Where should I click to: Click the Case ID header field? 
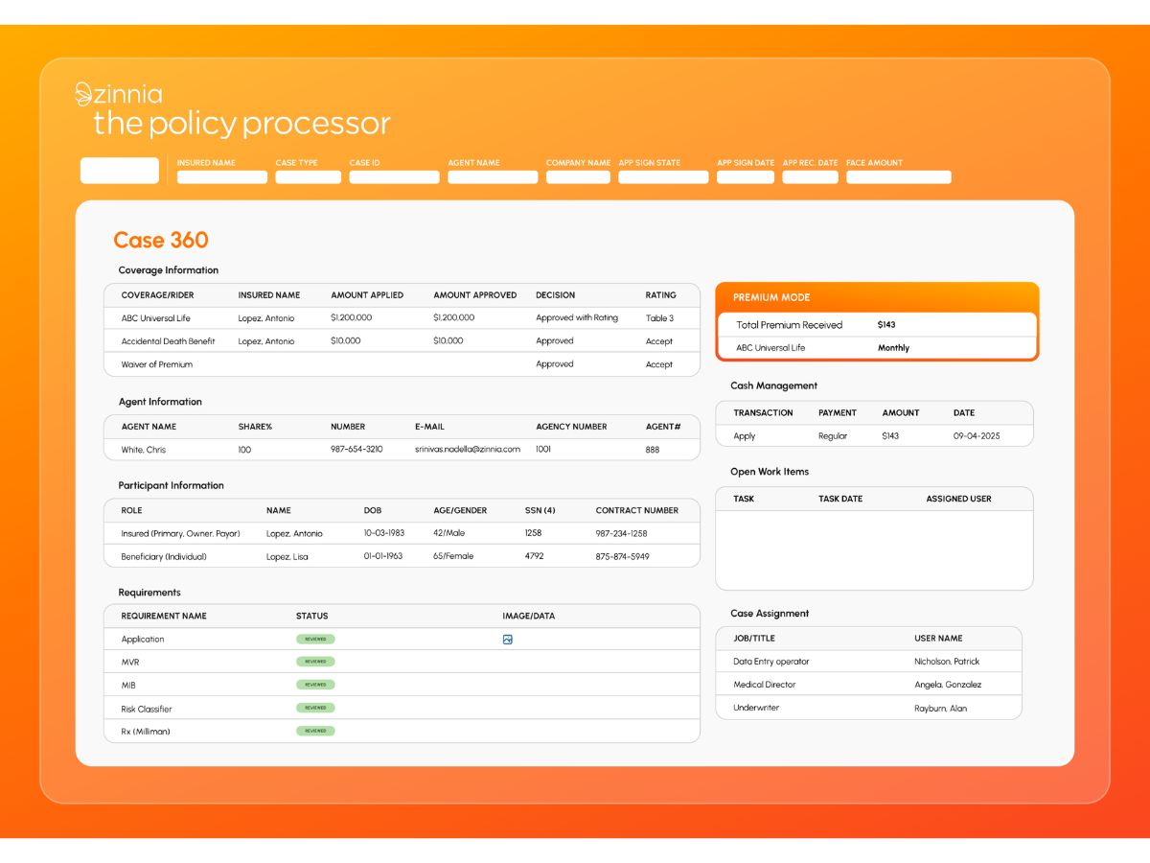[395, 177]
